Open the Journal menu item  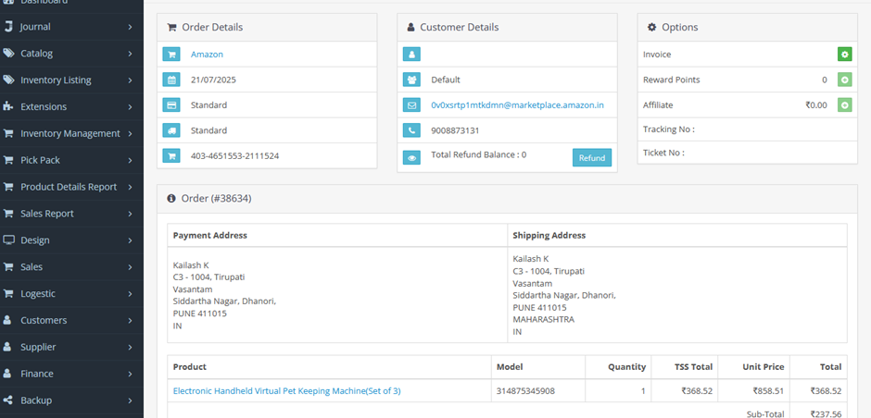(x=69, y=27)
